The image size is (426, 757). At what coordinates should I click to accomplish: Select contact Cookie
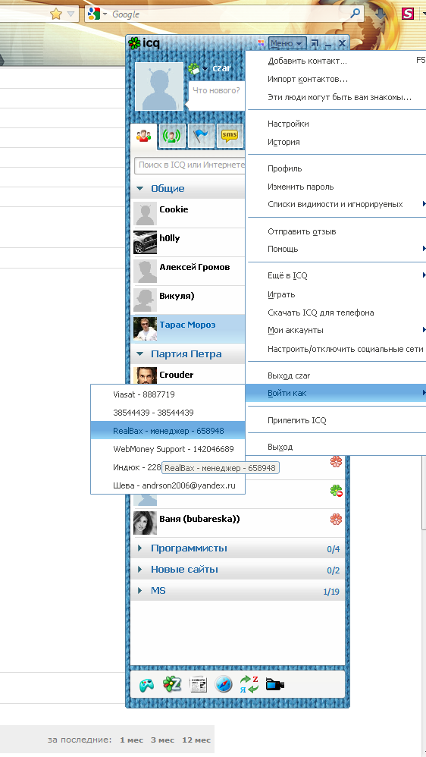189,213
